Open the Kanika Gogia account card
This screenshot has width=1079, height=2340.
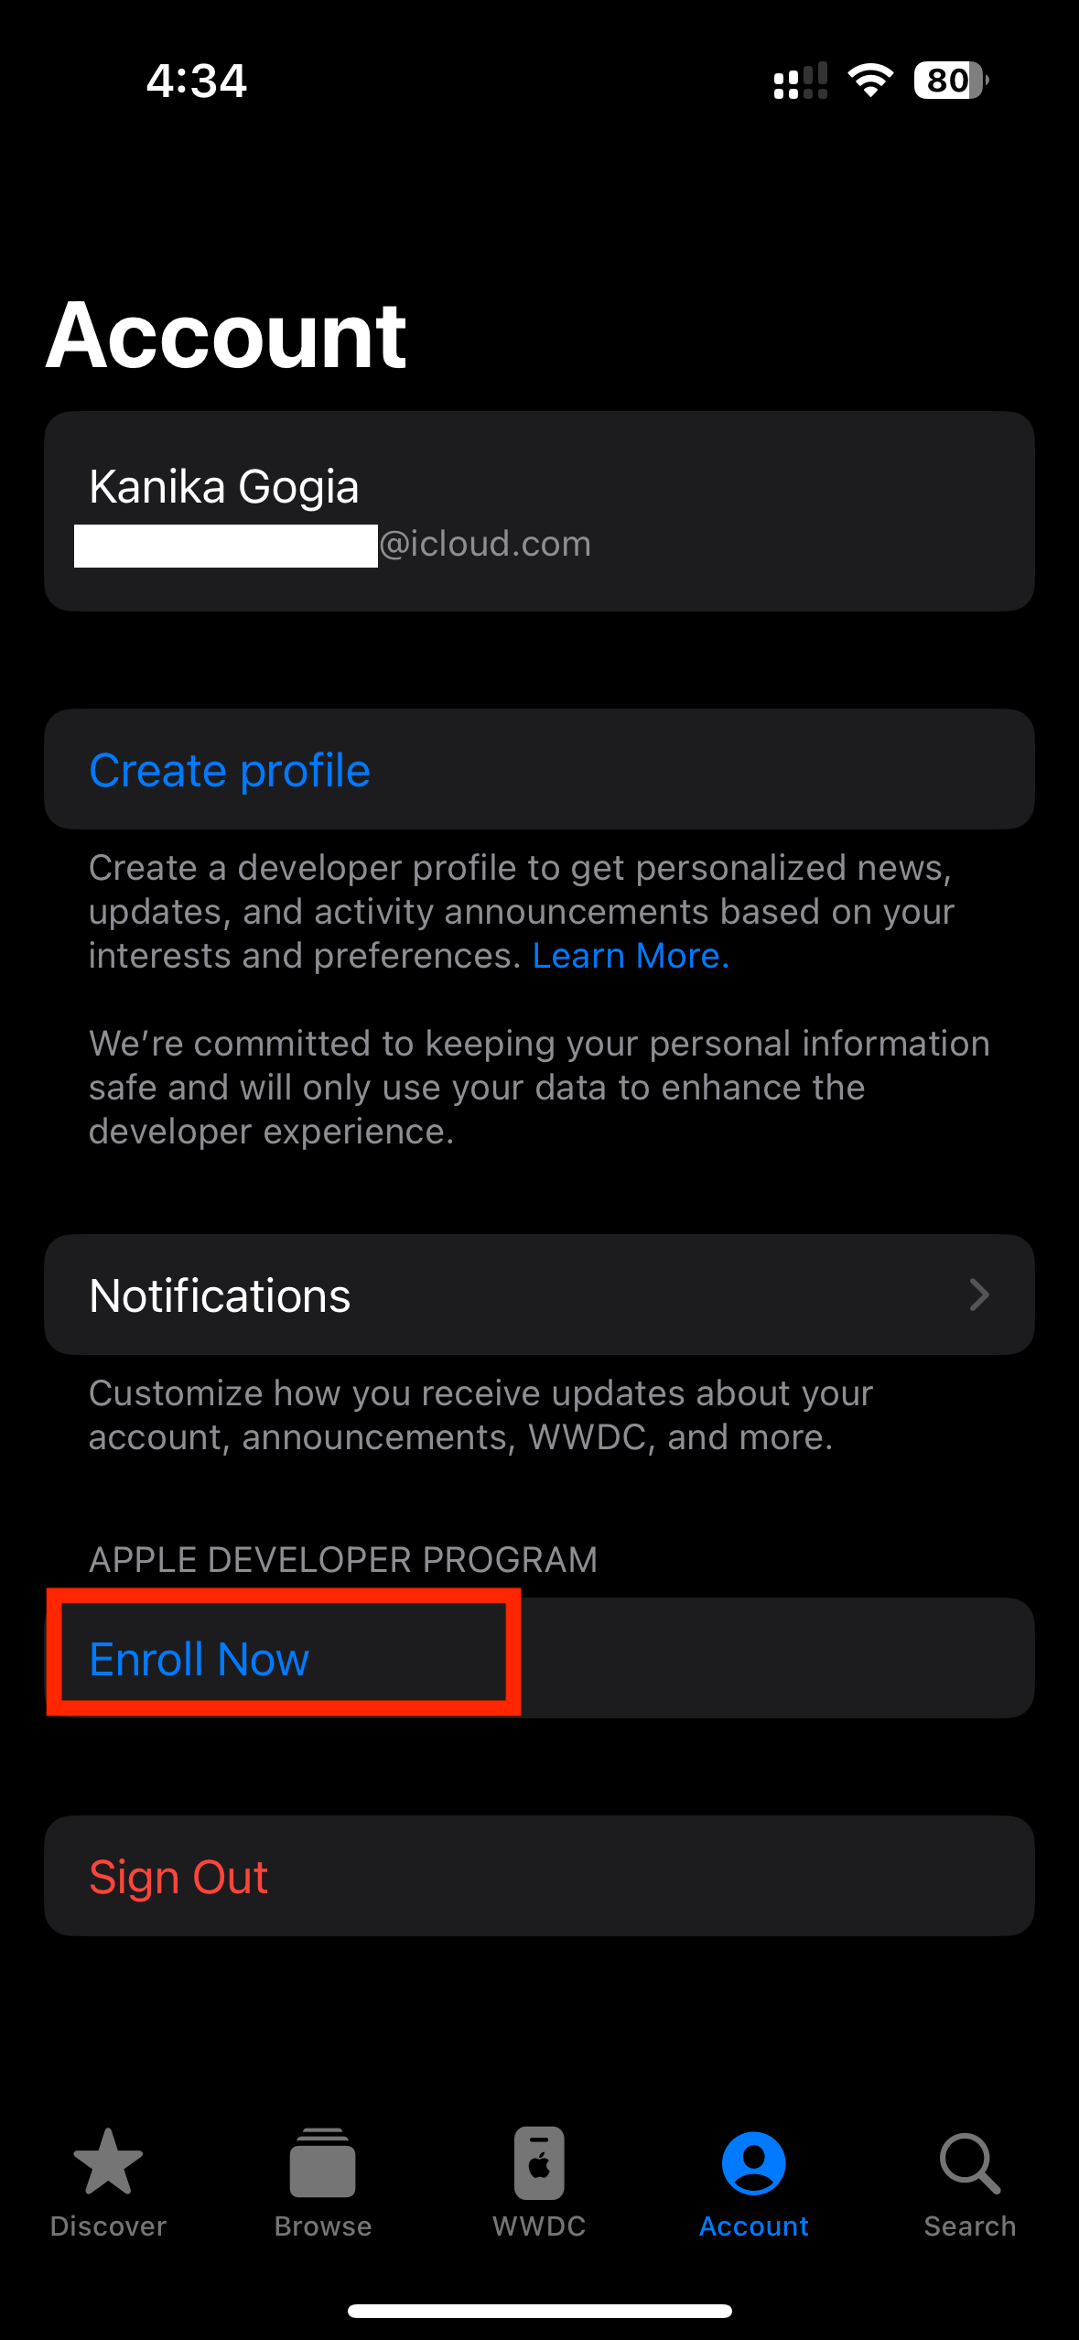539,511
